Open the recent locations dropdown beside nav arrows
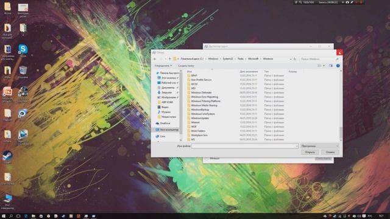The width and height of the screenshot is (390, 219). [x=165, y=59]
